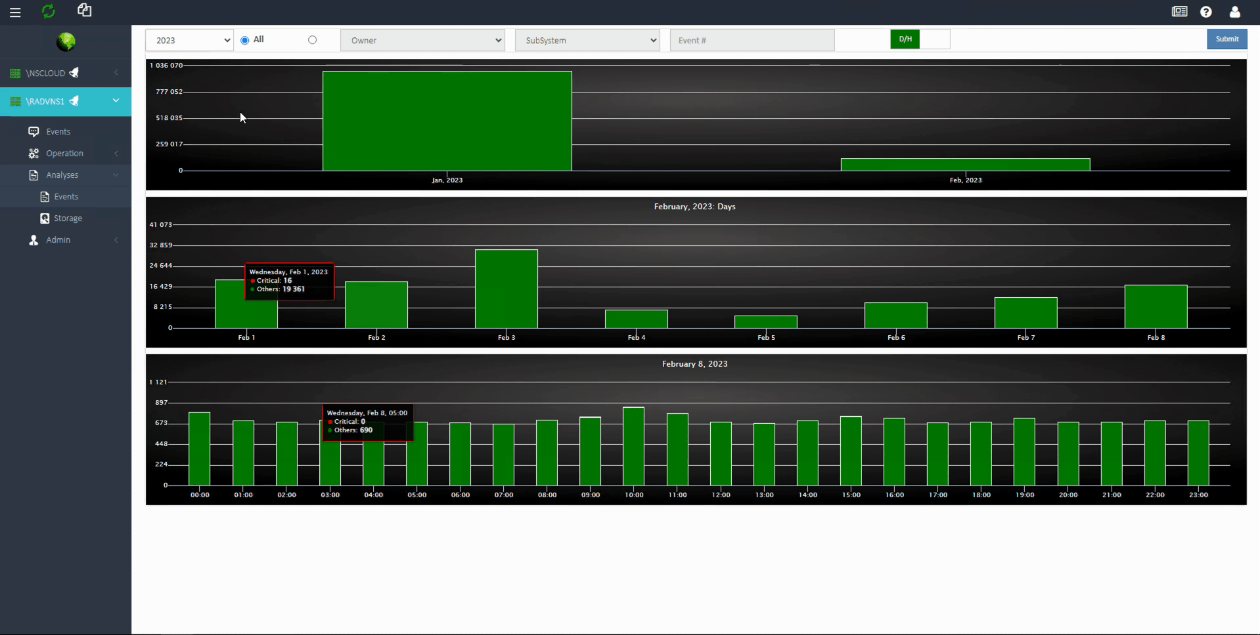Click the 'February, 2023: Days' chart title

pos(695,207)
